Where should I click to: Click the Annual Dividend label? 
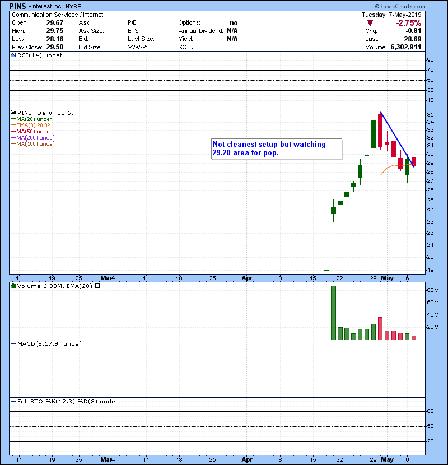[x=200, y=31]
